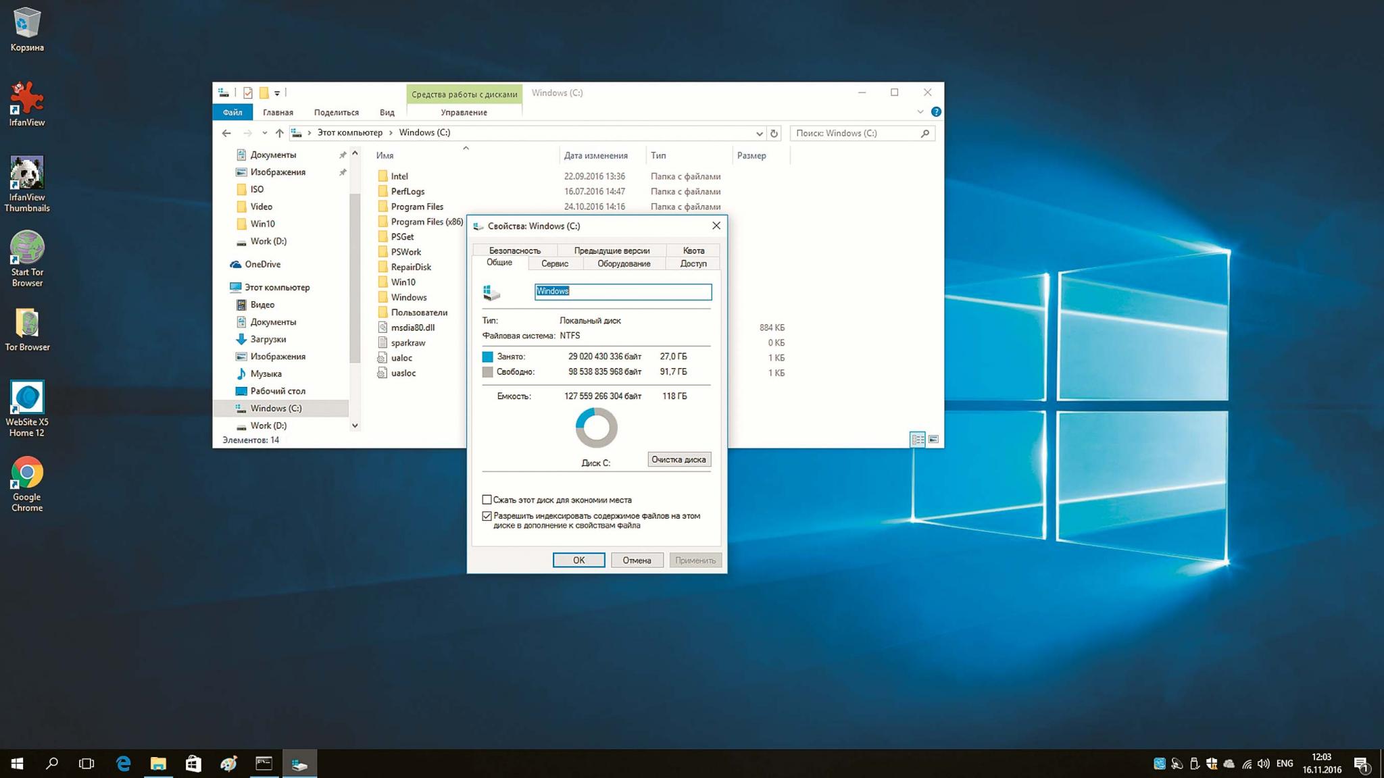Open Microsoft Edge from the taskbar
This screenshot has width=1384, height=778.
click(x=123, y=764)
